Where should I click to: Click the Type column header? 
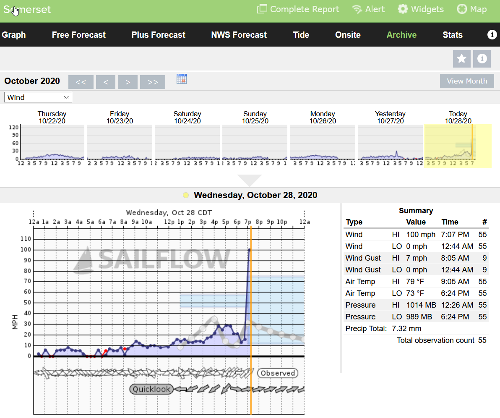[354, 222]
